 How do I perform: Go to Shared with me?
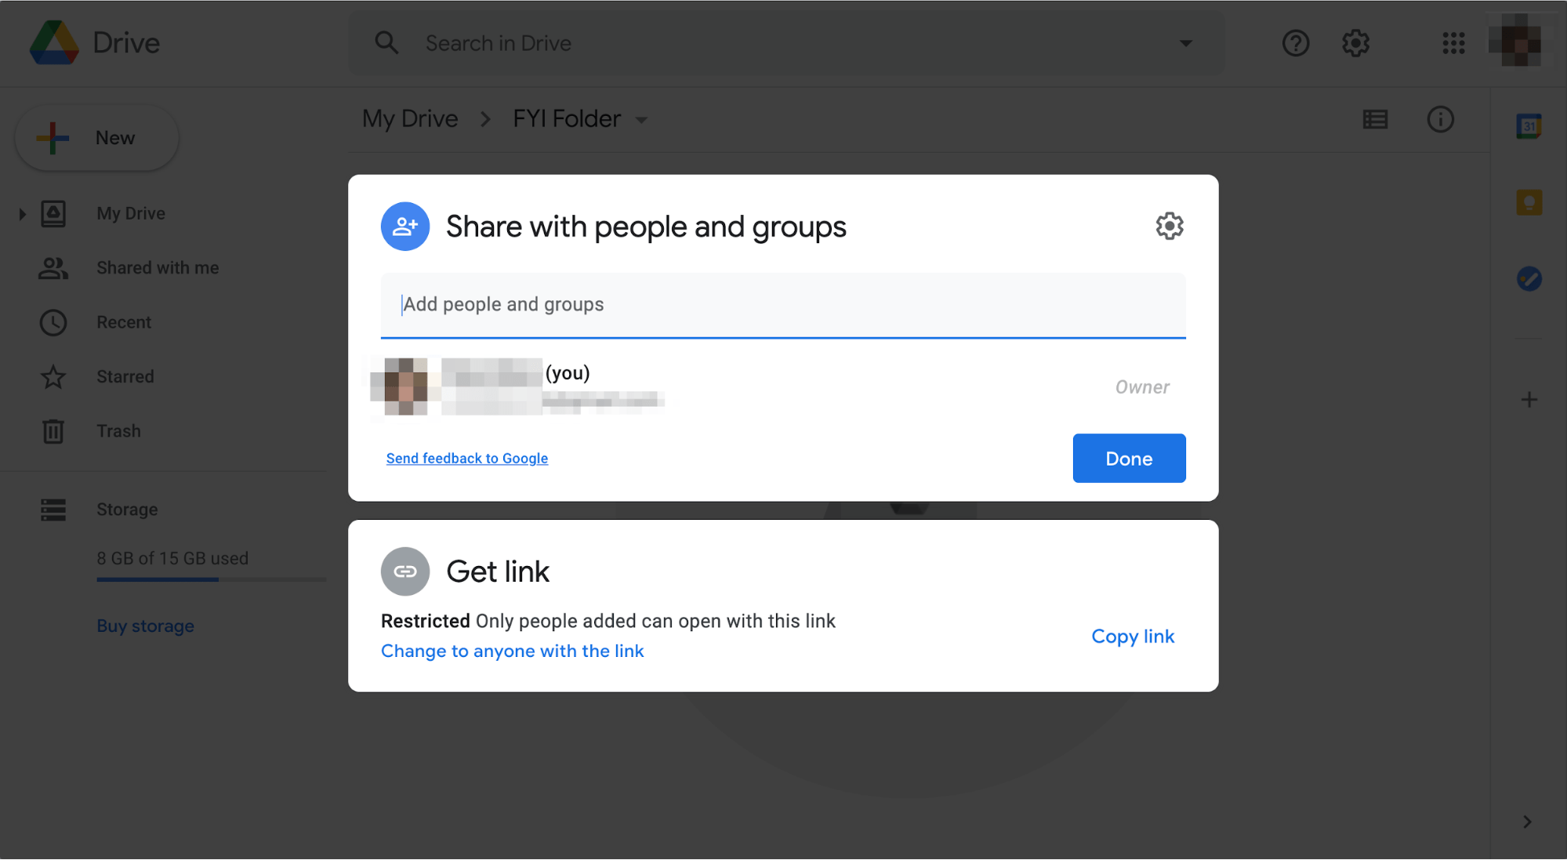pyautogui.click(x=158, y=268)
